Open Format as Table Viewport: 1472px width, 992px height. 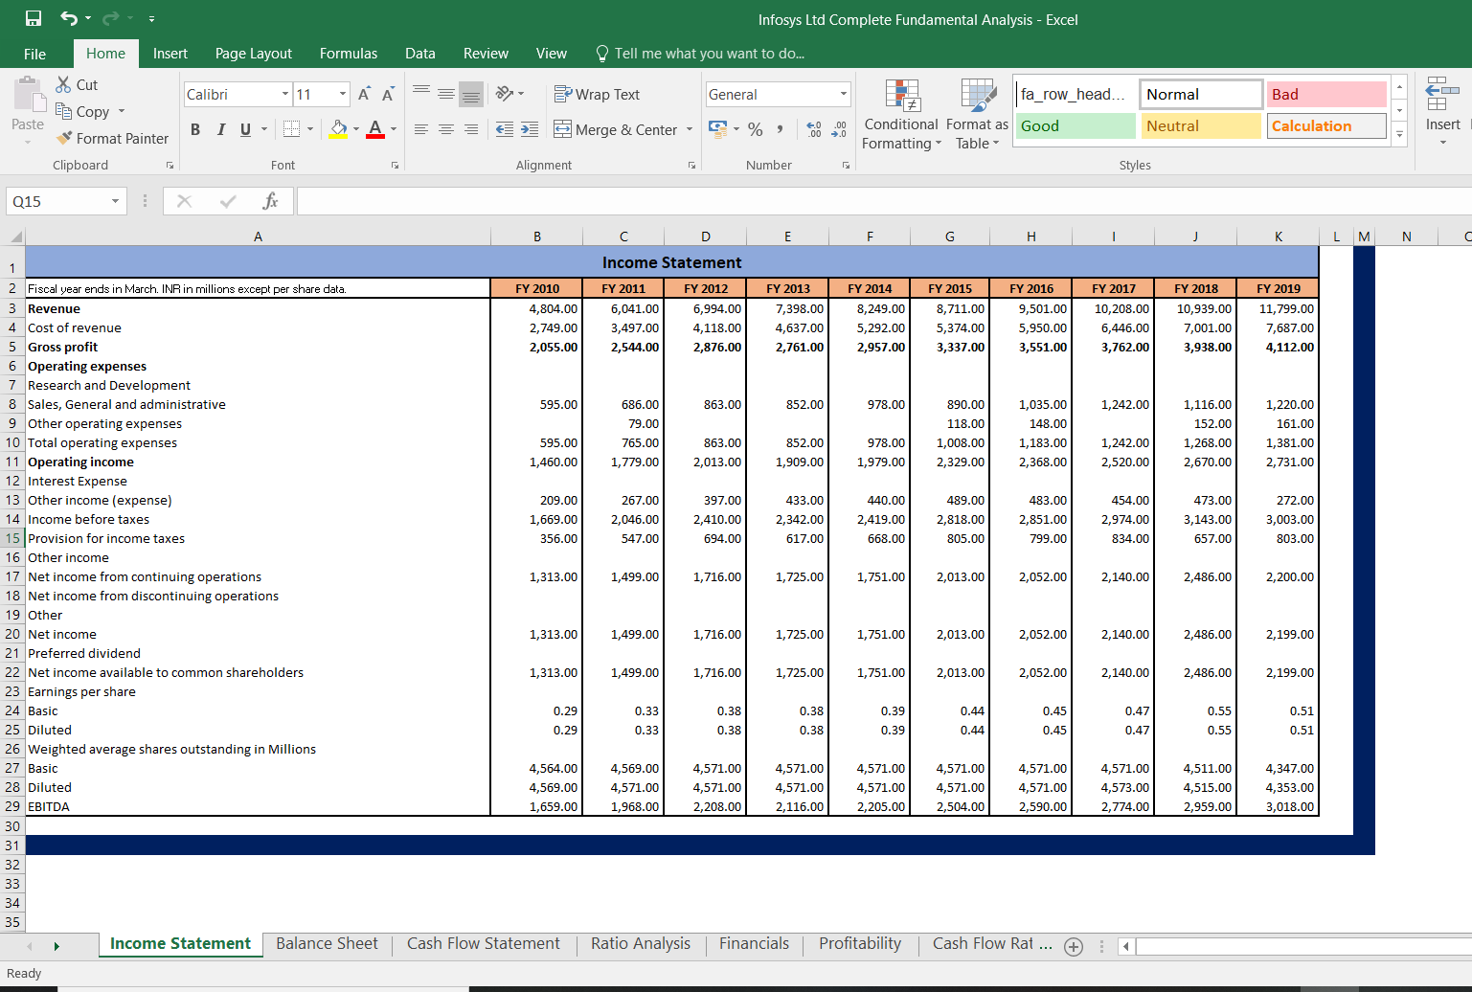click(x=977, y=115)
